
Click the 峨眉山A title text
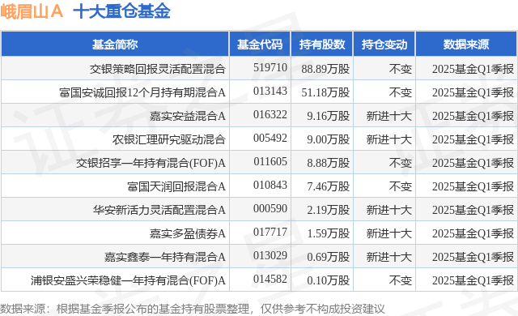click(32, 11)
